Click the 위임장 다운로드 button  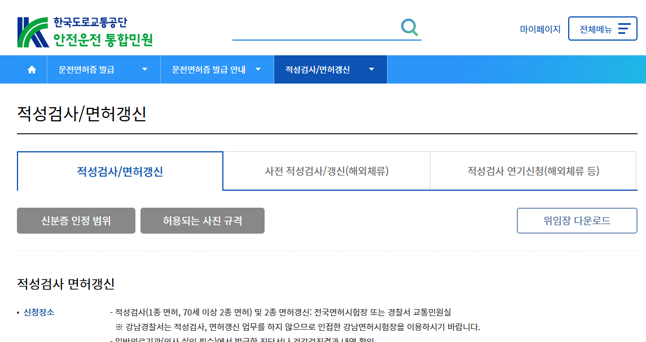coord(577,221)
